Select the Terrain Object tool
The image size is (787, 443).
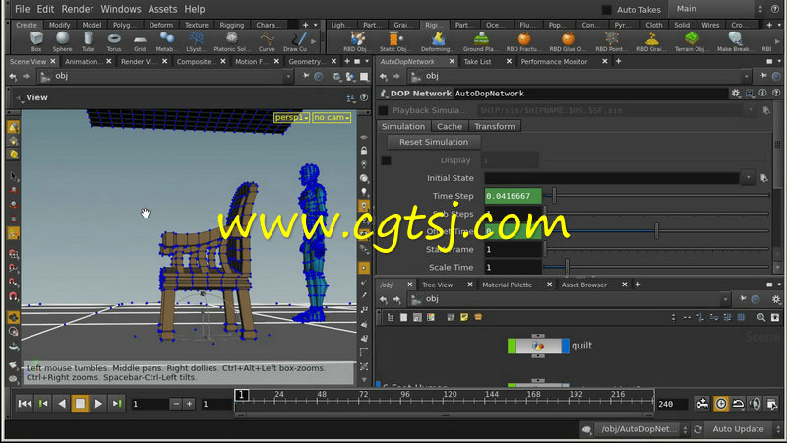[x=692, y=41]
